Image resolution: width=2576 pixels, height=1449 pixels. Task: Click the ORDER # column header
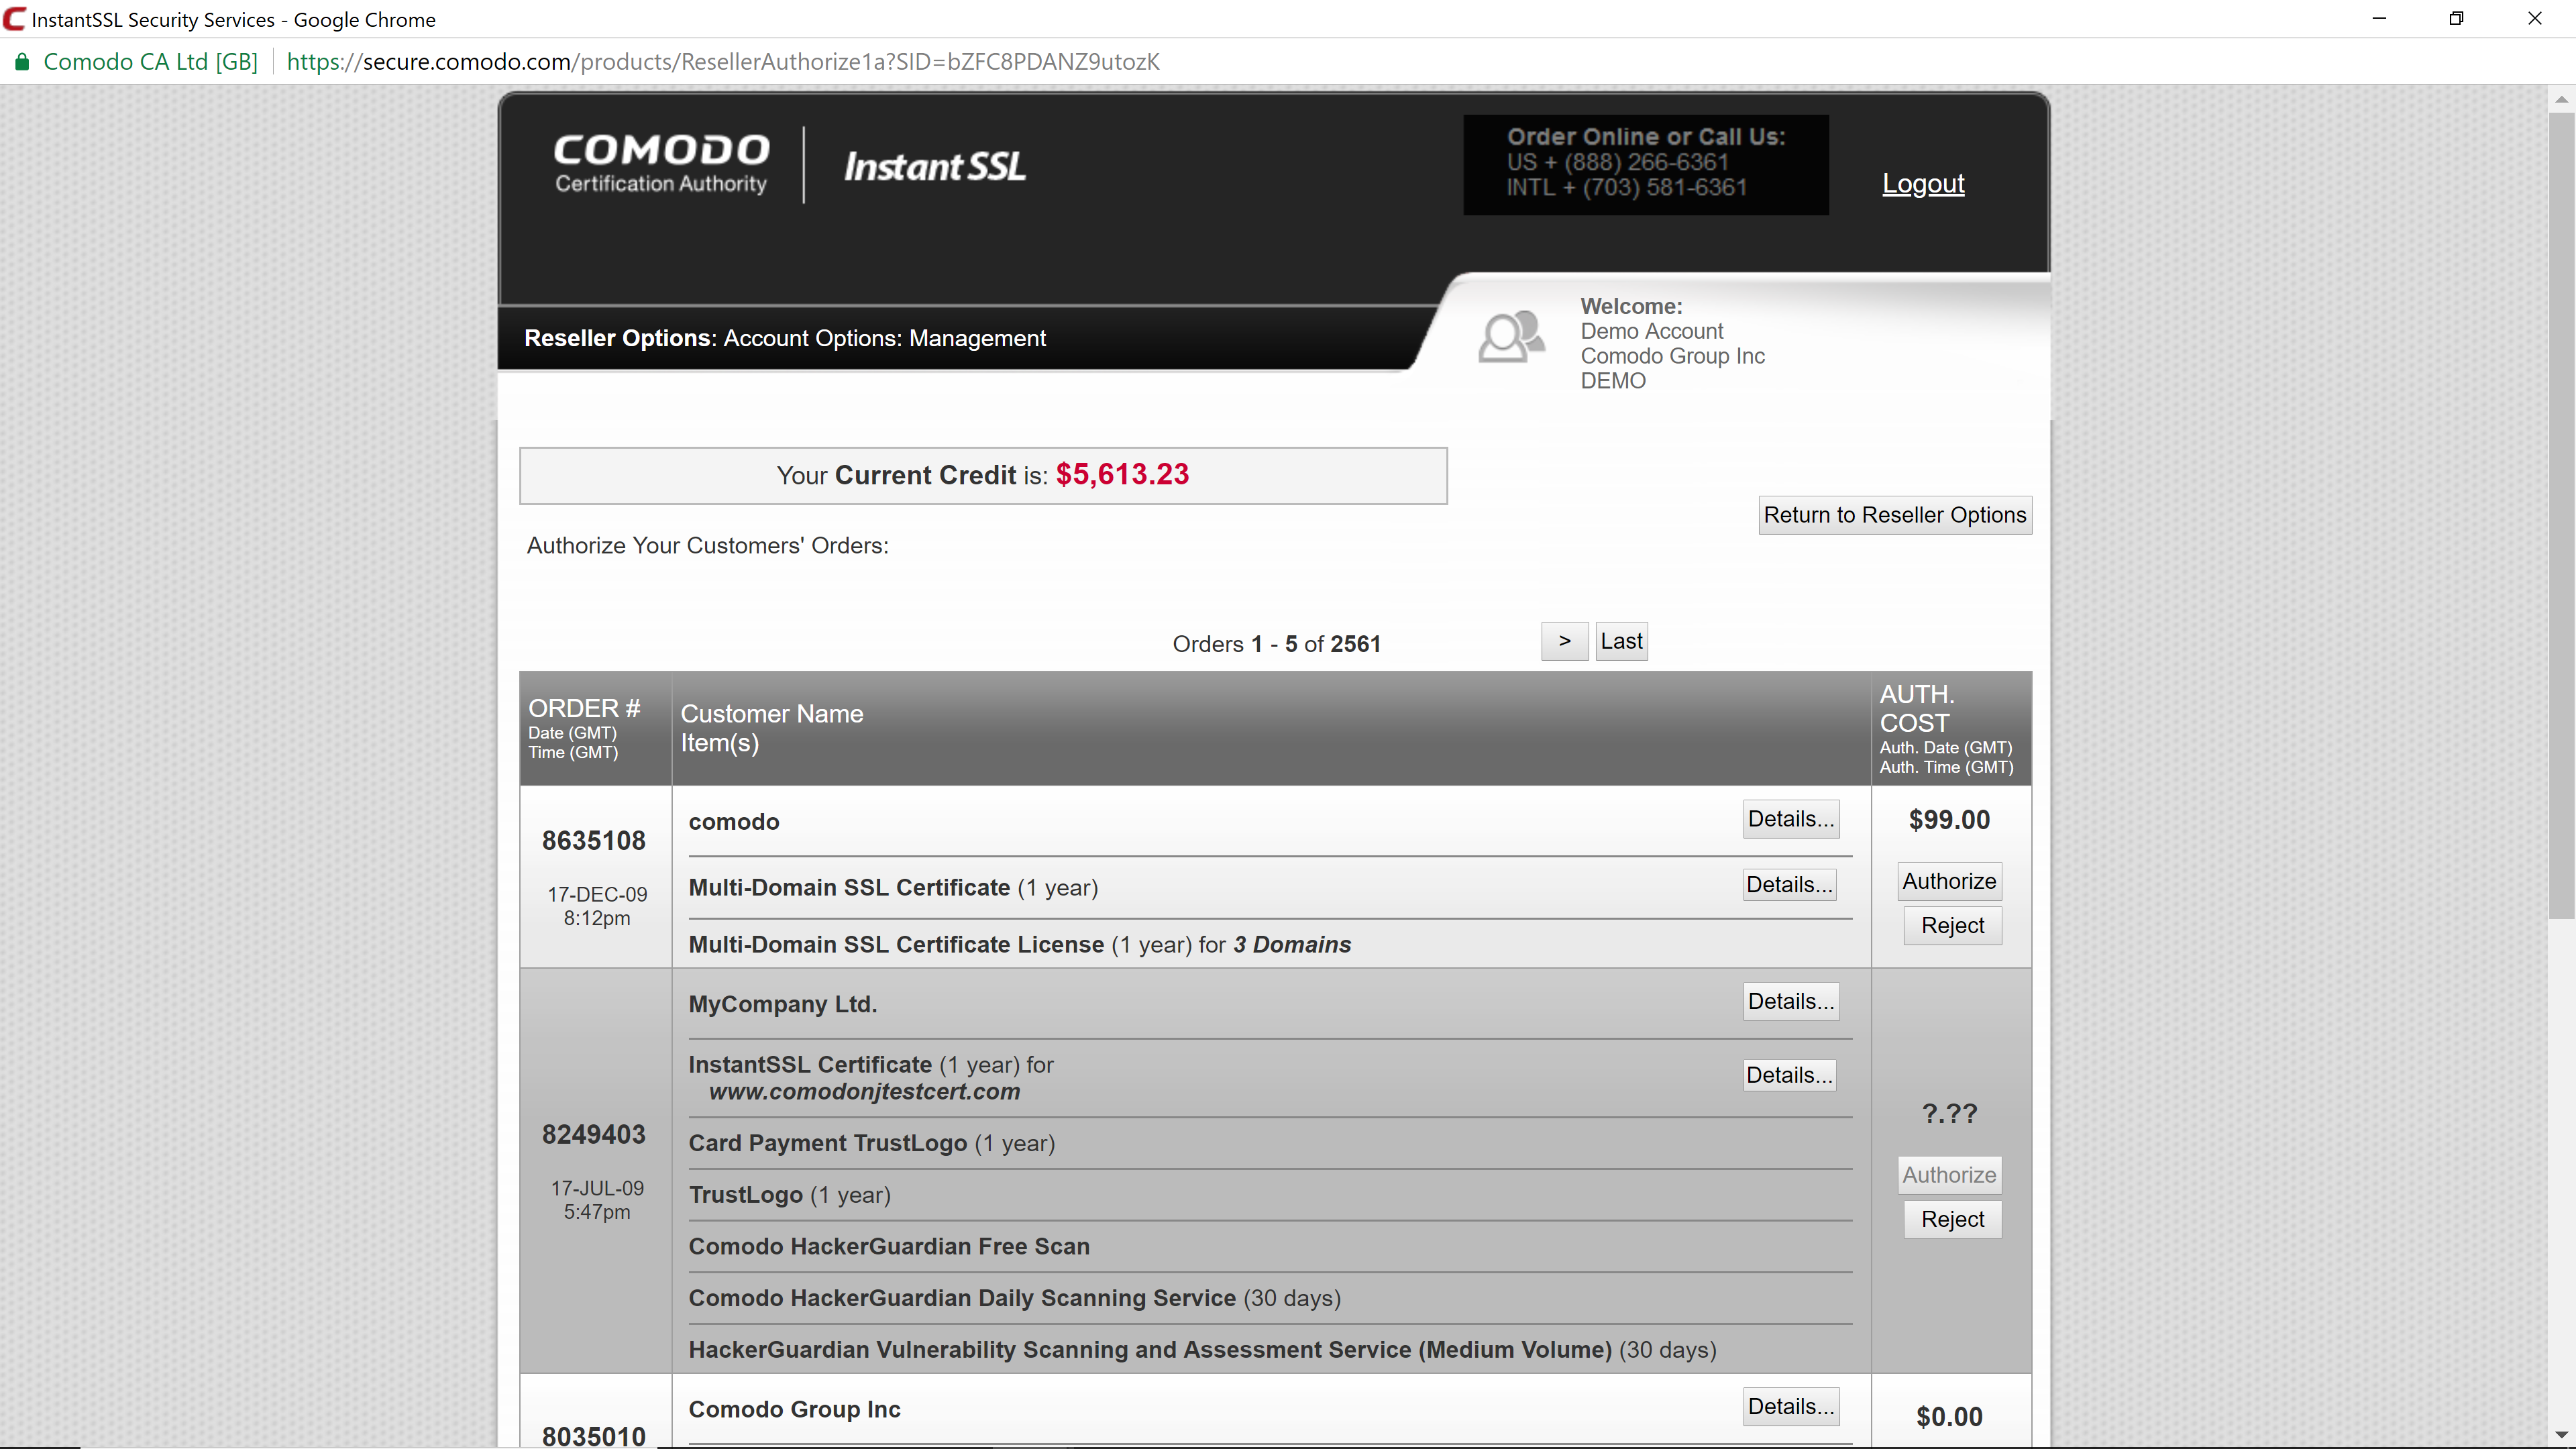pyautogui.click(x=584, y=708)
